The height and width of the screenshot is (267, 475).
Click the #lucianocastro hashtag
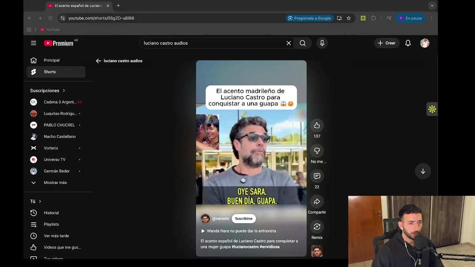pyautogui.click(x=245, y=247)
